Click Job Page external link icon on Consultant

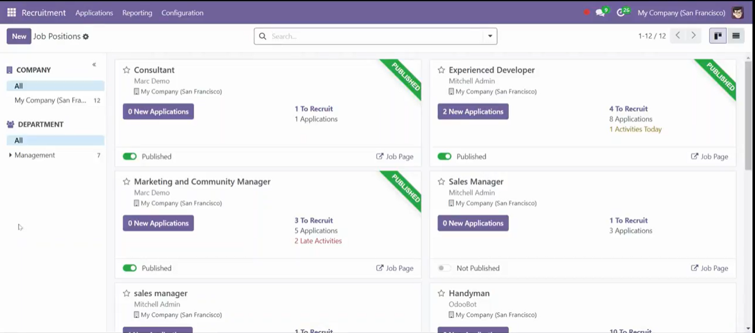pyautogui.click(x=380, y=156)
